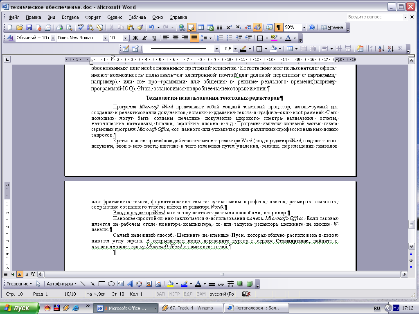Toggle justified paragraph alignment

click(x=194, y=38)
